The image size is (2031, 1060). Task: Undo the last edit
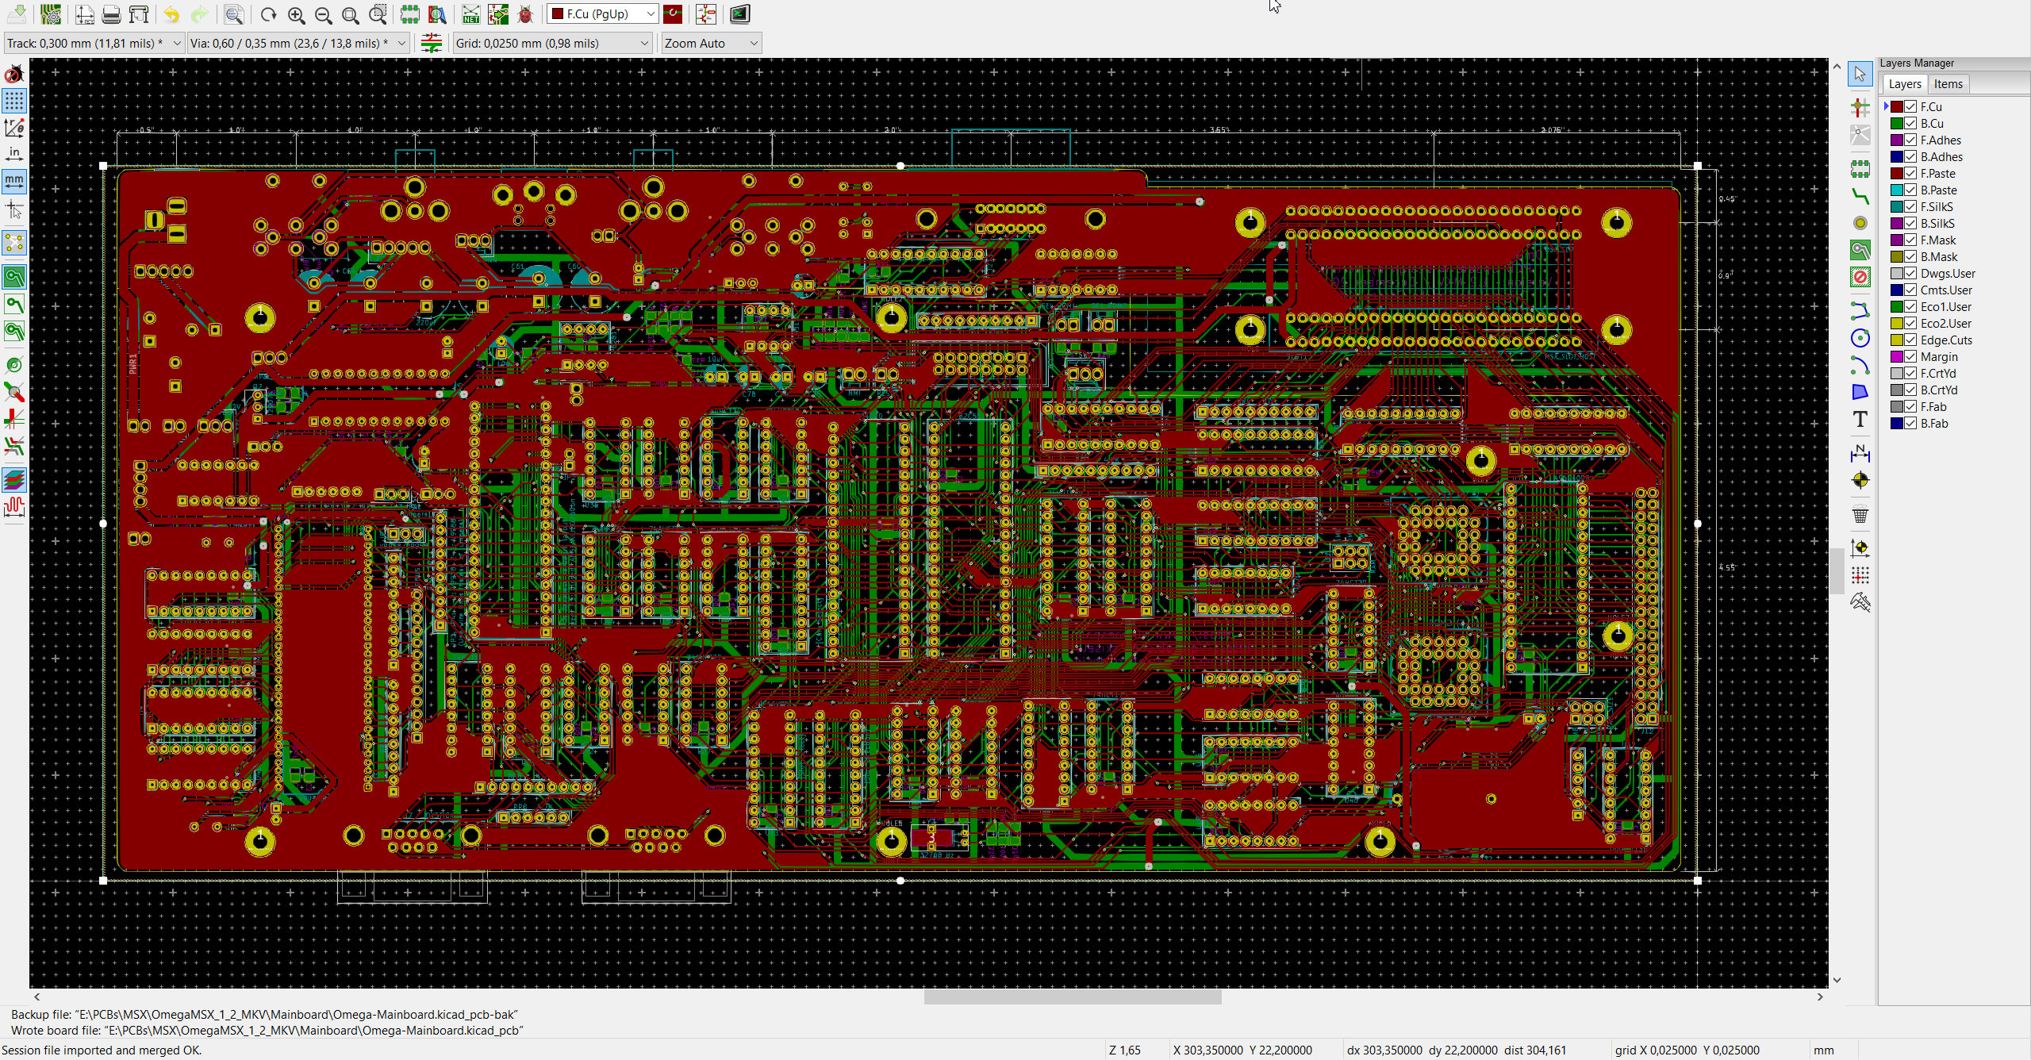[x=172, y=14]
